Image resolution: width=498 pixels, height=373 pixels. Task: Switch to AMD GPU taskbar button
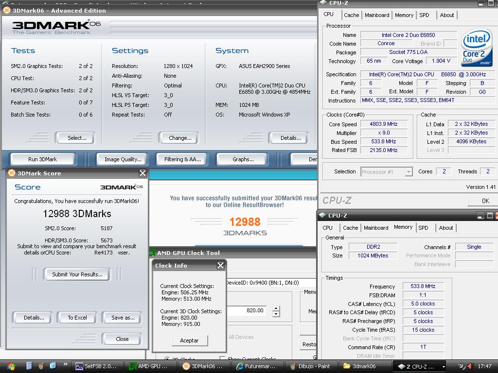pyautogui.click(x=150, y=366)
